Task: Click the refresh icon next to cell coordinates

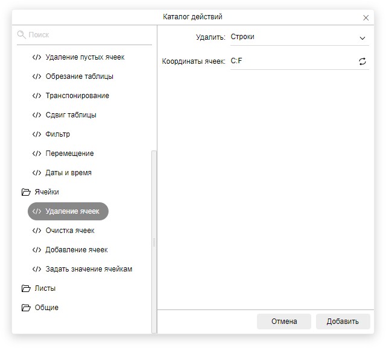Action: click(362, 61)
